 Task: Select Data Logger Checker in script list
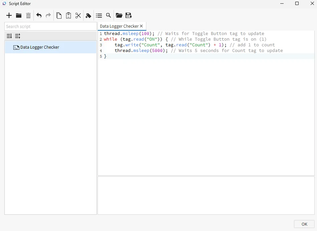coord(39,47)
